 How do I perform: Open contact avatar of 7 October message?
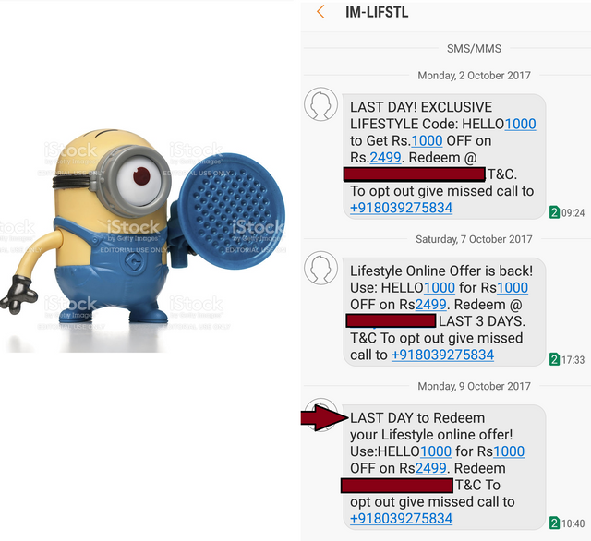click(320, 268)
